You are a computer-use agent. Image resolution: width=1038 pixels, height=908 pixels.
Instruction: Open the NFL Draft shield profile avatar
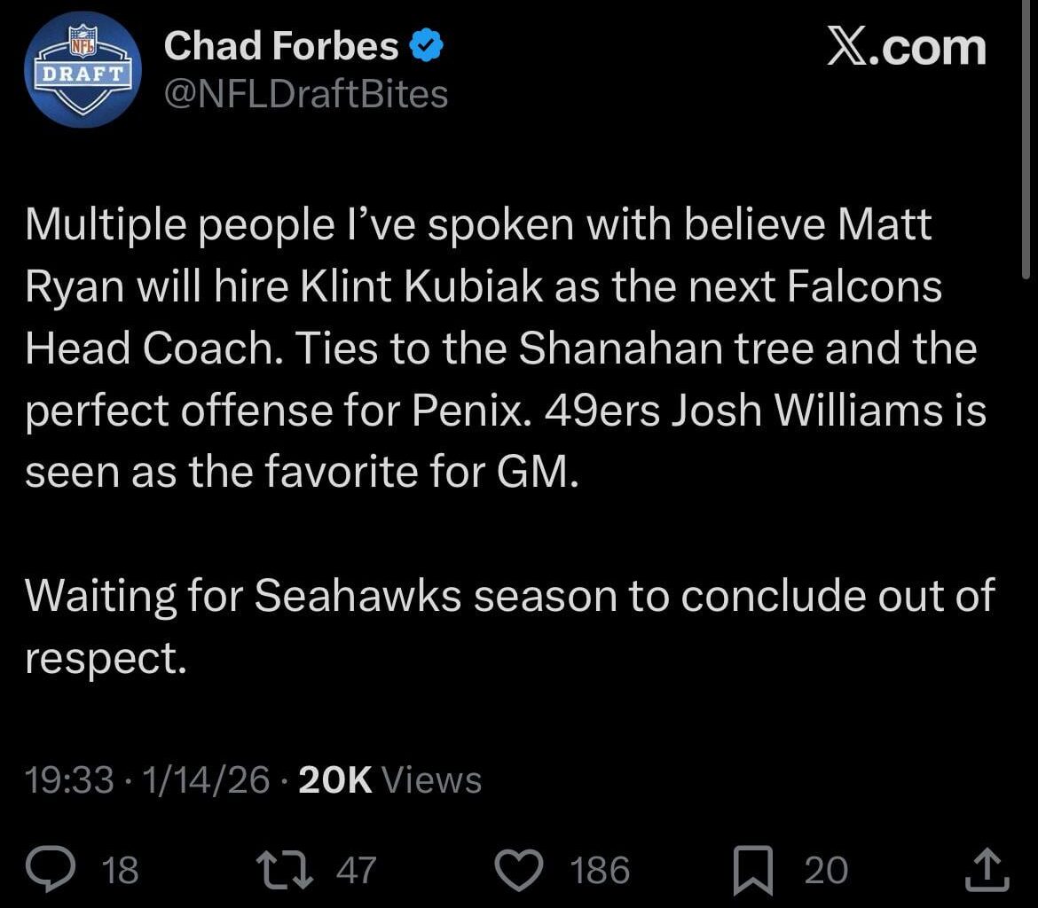(82, 70)
